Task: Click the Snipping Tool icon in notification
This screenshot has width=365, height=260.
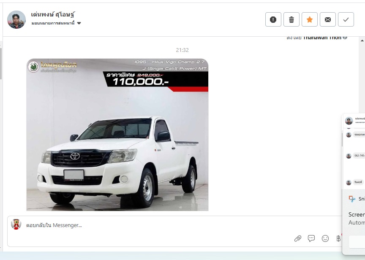Action: tap(352, 199)
